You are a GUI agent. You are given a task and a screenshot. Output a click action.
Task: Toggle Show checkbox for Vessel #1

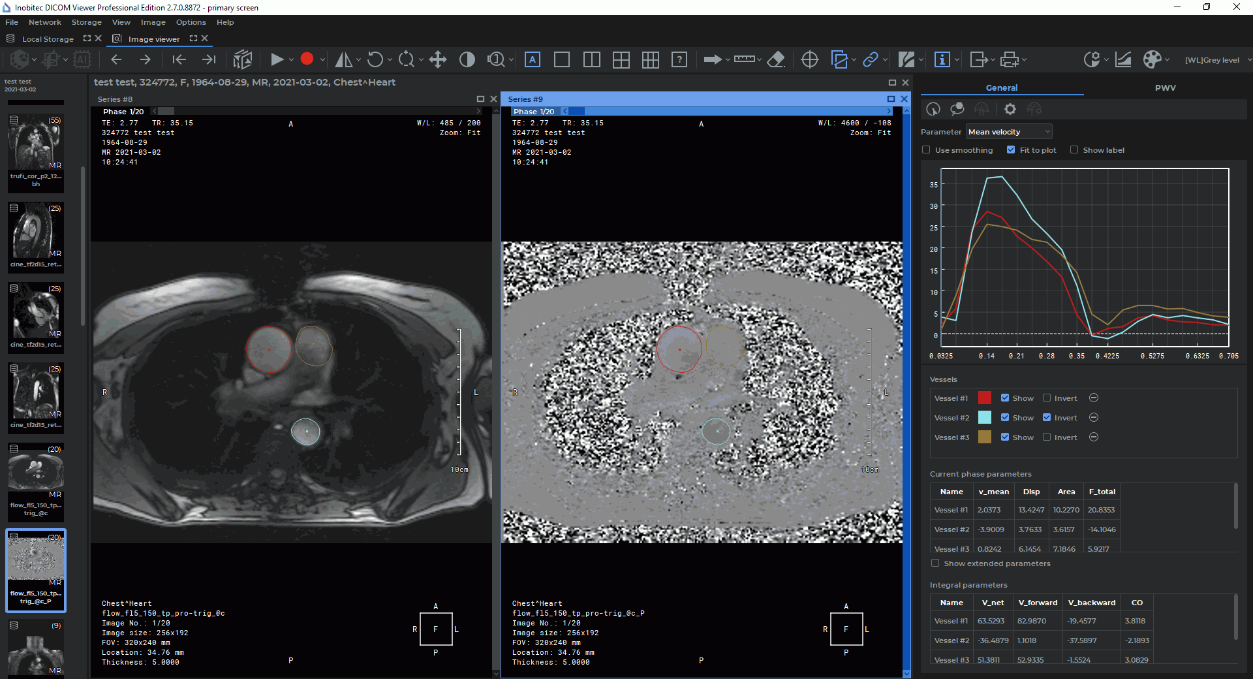tap(1005, 398)
